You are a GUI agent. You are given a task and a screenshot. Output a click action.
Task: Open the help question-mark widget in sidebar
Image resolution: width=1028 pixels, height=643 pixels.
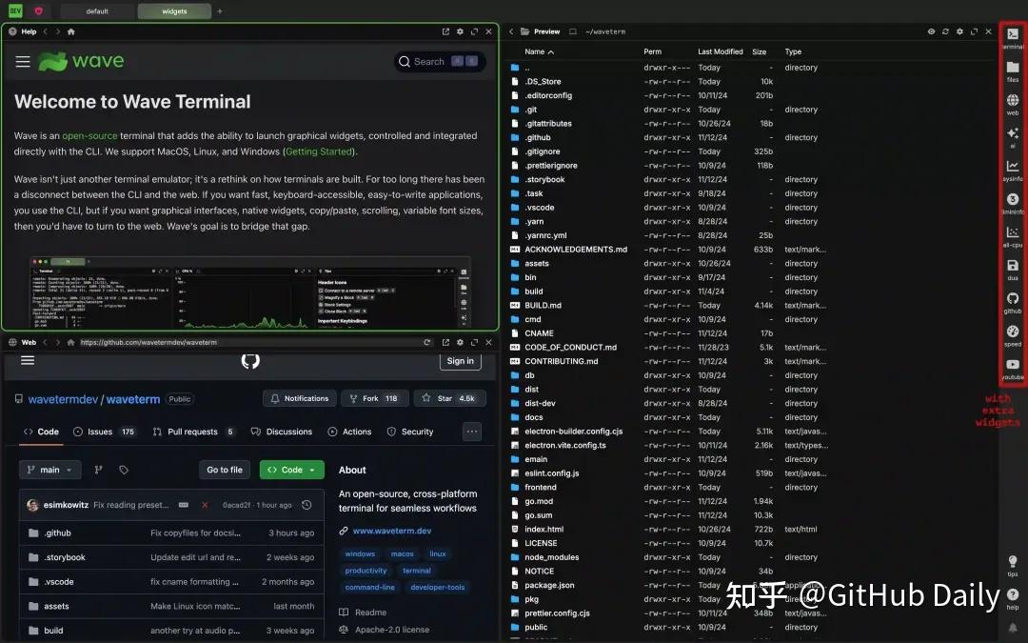click(x=1012, y=597)
